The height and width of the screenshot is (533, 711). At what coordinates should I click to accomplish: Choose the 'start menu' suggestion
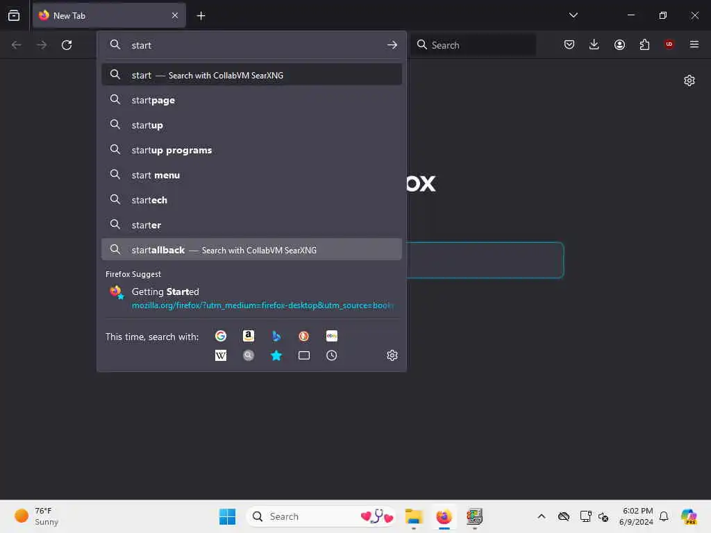(x=251, y=175)
